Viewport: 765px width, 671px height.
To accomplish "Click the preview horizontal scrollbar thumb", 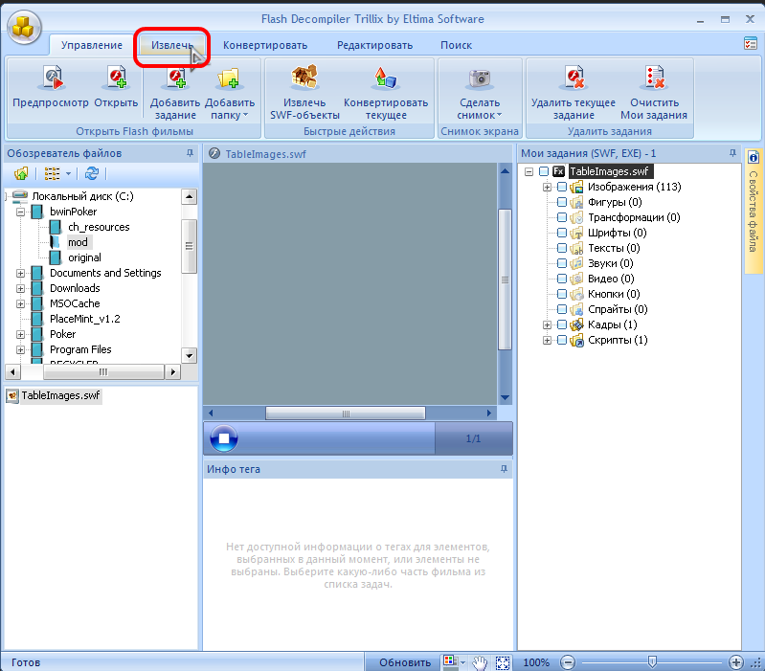I will click(346, 414).
